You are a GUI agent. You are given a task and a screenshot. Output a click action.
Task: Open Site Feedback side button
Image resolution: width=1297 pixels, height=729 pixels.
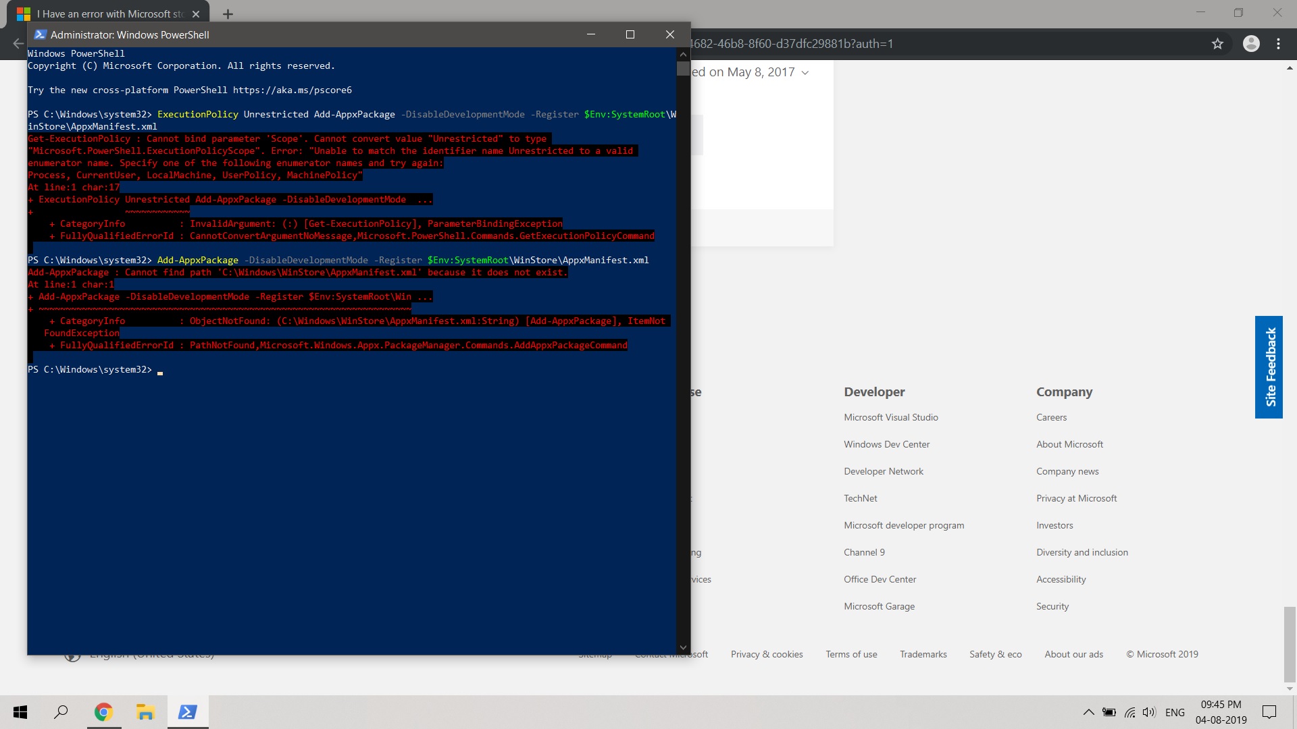(x=1269, y=367)
